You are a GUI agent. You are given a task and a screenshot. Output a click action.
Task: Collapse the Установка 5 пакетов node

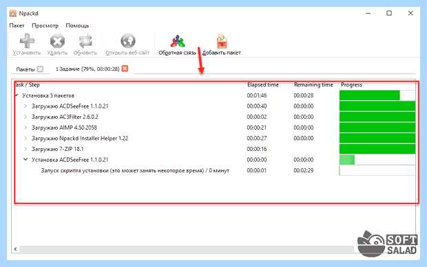pyautogui.click(x=17, y=95)
